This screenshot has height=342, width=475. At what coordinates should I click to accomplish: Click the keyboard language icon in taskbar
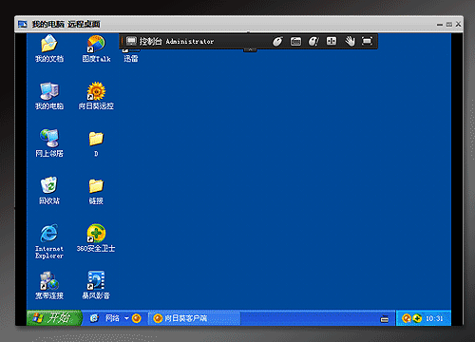(x=385, y=319)
